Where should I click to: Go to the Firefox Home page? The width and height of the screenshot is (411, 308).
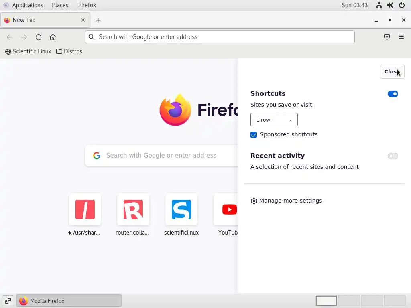tap(53, 37)
